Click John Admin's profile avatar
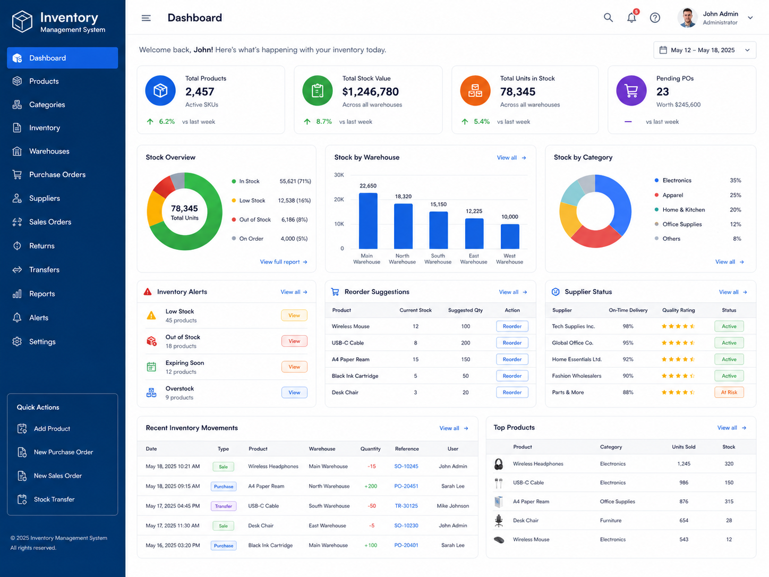The width and height of the screenshot is (769, 577). coord(687,18)
